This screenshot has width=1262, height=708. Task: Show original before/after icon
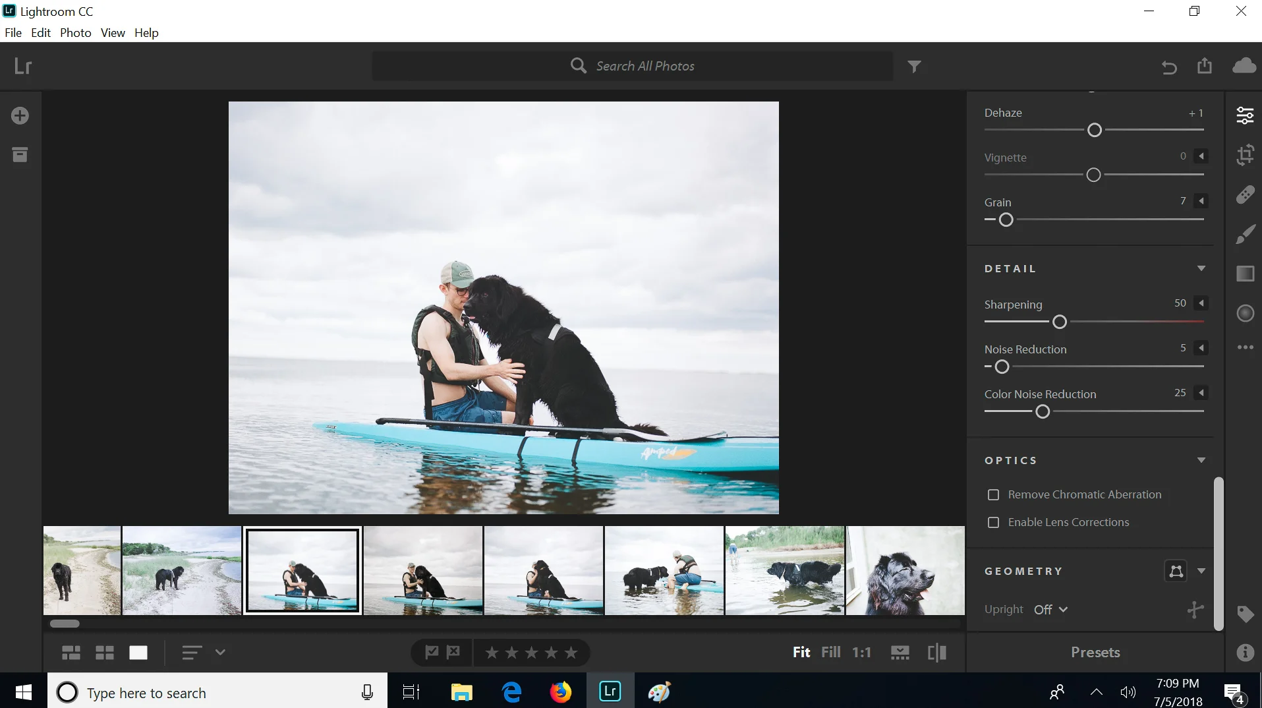936,653
